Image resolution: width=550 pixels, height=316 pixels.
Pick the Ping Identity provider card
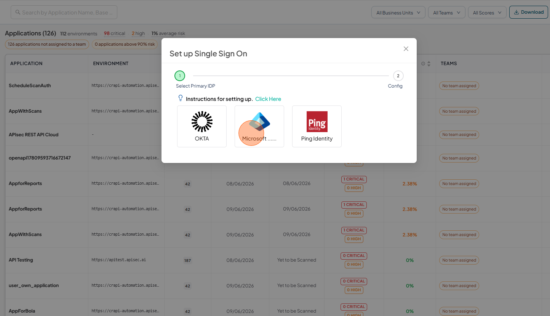click(317, 126)
